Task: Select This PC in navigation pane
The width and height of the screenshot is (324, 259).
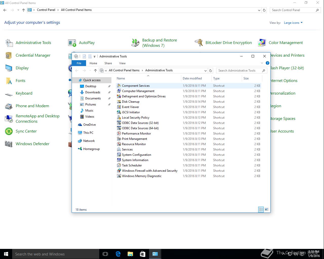Action: click(x=88, y=133)
